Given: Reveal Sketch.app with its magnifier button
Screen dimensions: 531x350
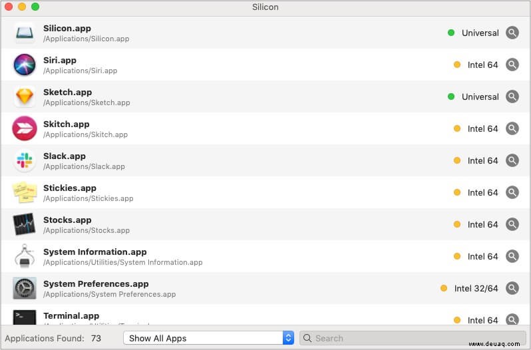Looking at the screenshot, I should [512, 96].
